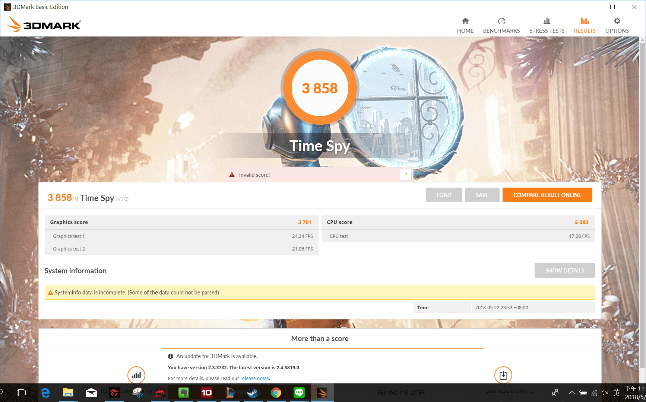The height and width of the screenshot is (402, 646).
Task: Click the muted volume tray icon
Action: pos(605,393)
